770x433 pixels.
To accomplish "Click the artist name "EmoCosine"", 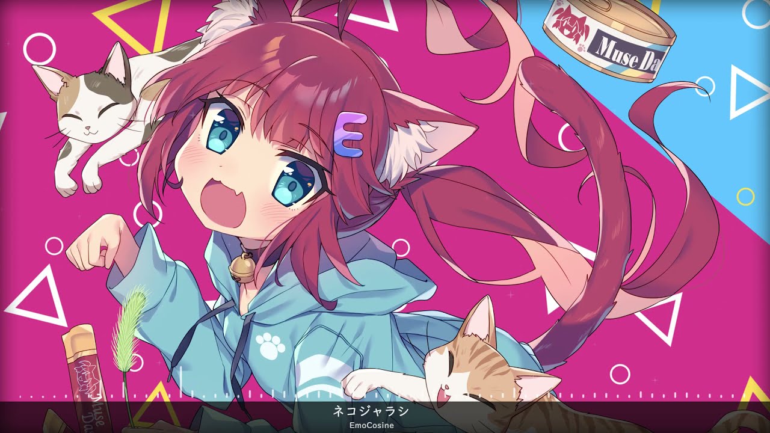I will (x=371, y=425).
